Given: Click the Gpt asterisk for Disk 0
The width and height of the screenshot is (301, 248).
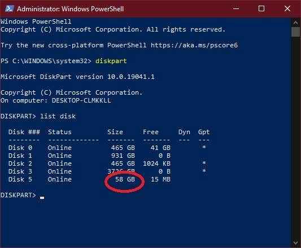Looking at the screenshot, I should (x=204, y=147).
